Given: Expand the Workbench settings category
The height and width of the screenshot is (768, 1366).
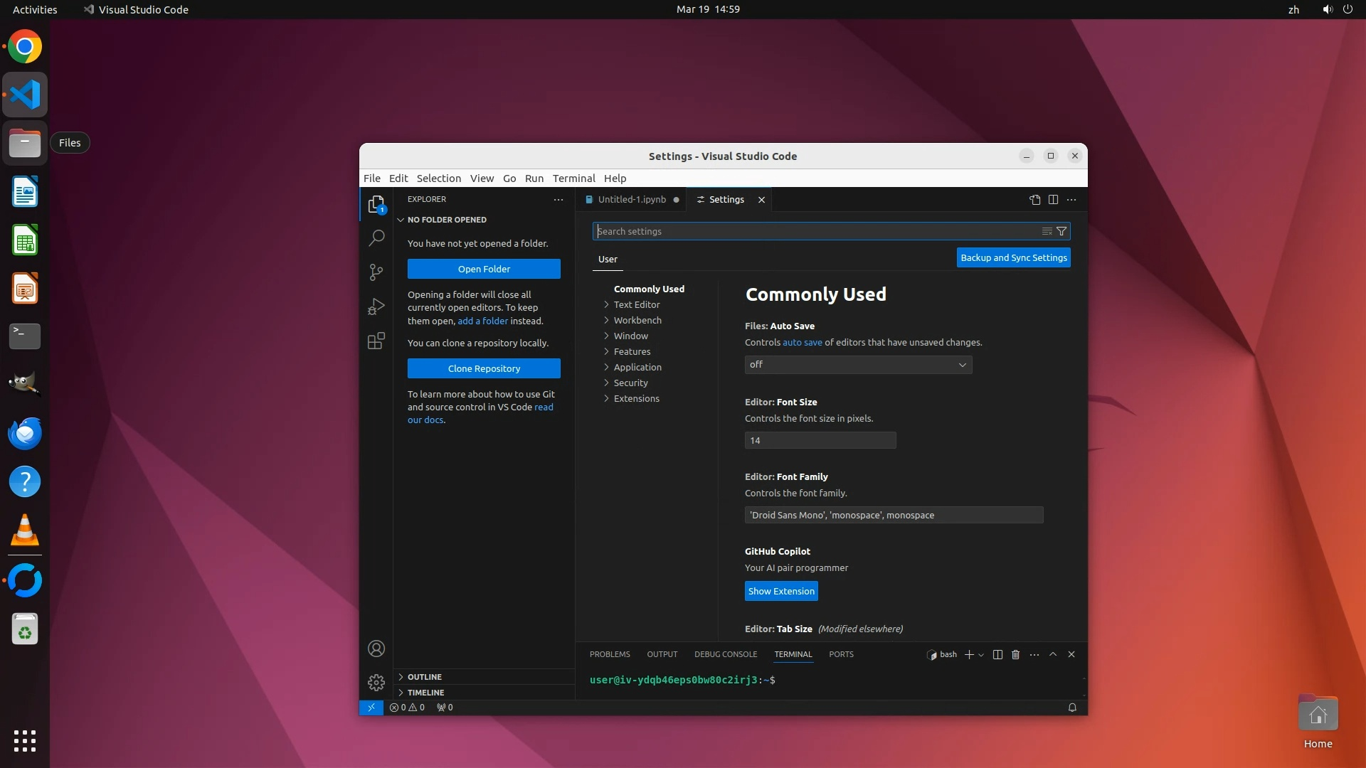Looking at the screenshot, I should point(637,320).
